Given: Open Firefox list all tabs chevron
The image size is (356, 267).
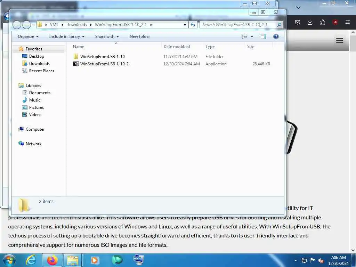Looking at the screenshot, I should click(x=298, y=8).
